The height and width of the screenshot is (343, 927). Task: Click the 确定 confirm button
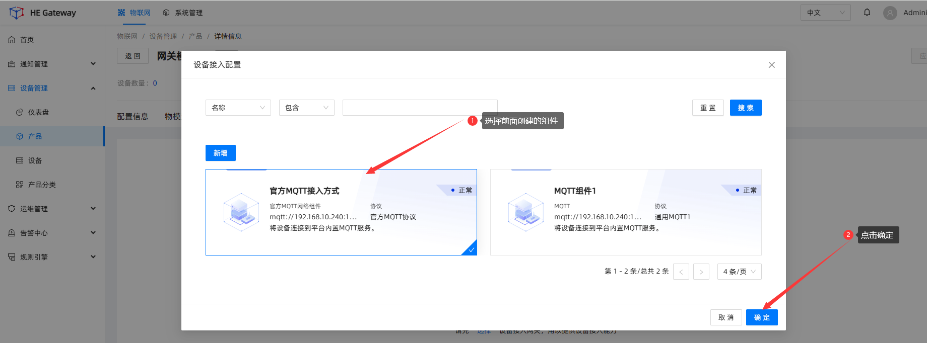pyautogui.click(x=761, y=317)
